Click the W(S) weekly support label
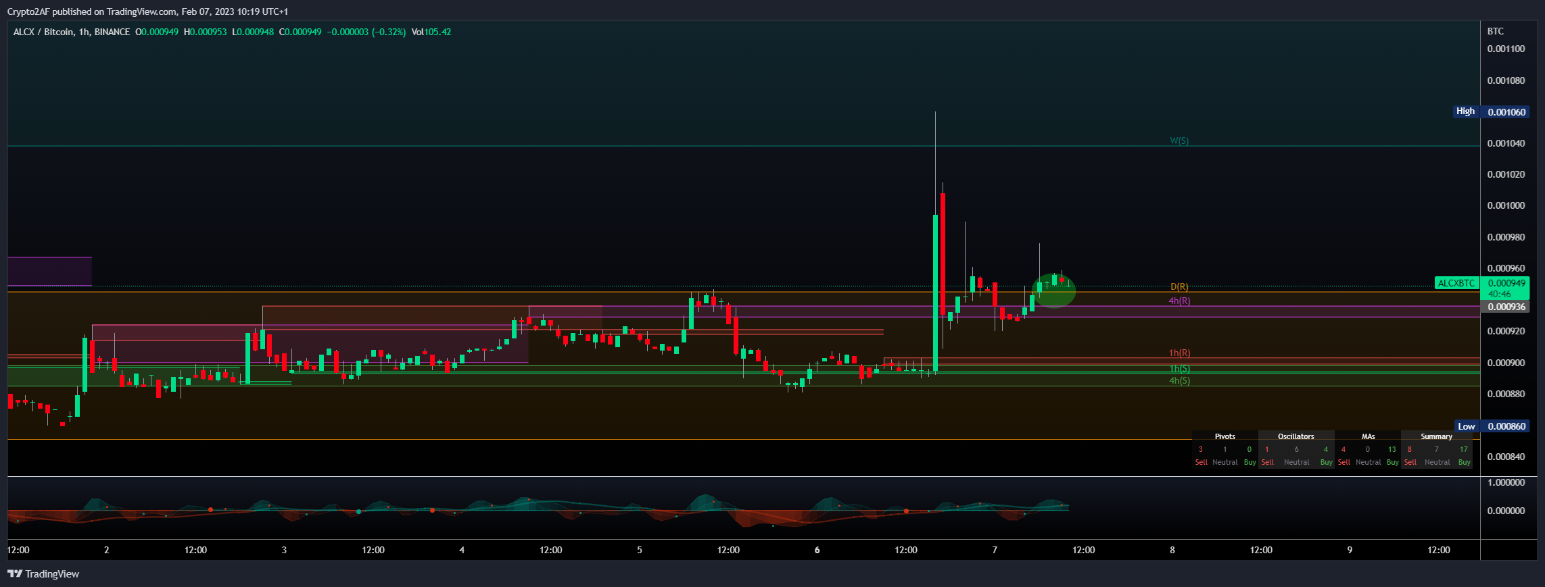This screenshot has height=587, width=1545. (1179, 141)
